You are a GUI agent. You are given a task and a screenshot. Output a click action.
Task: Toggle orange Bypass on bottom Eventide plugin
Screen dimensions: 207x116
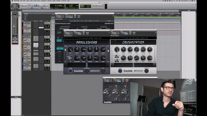(x=127, y=80)
